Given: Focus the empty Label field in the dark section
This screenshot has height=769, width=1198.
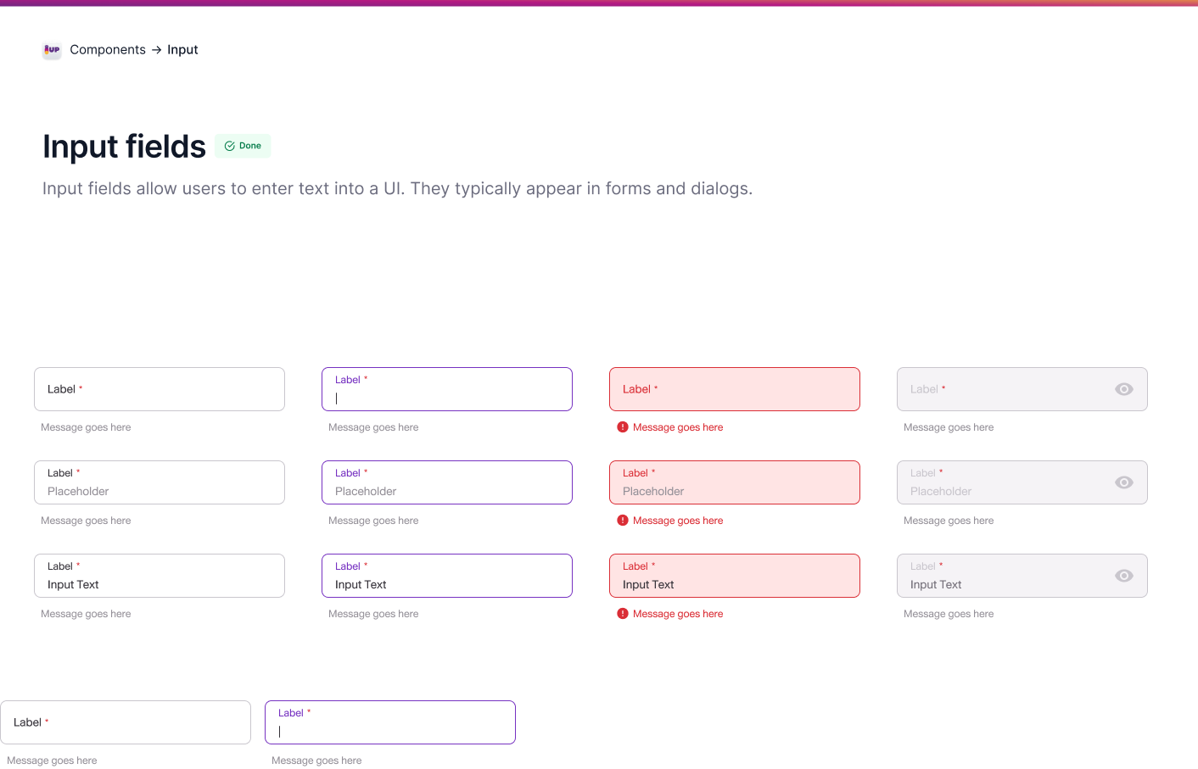Looking at the screenshot, I should point(126,722).
